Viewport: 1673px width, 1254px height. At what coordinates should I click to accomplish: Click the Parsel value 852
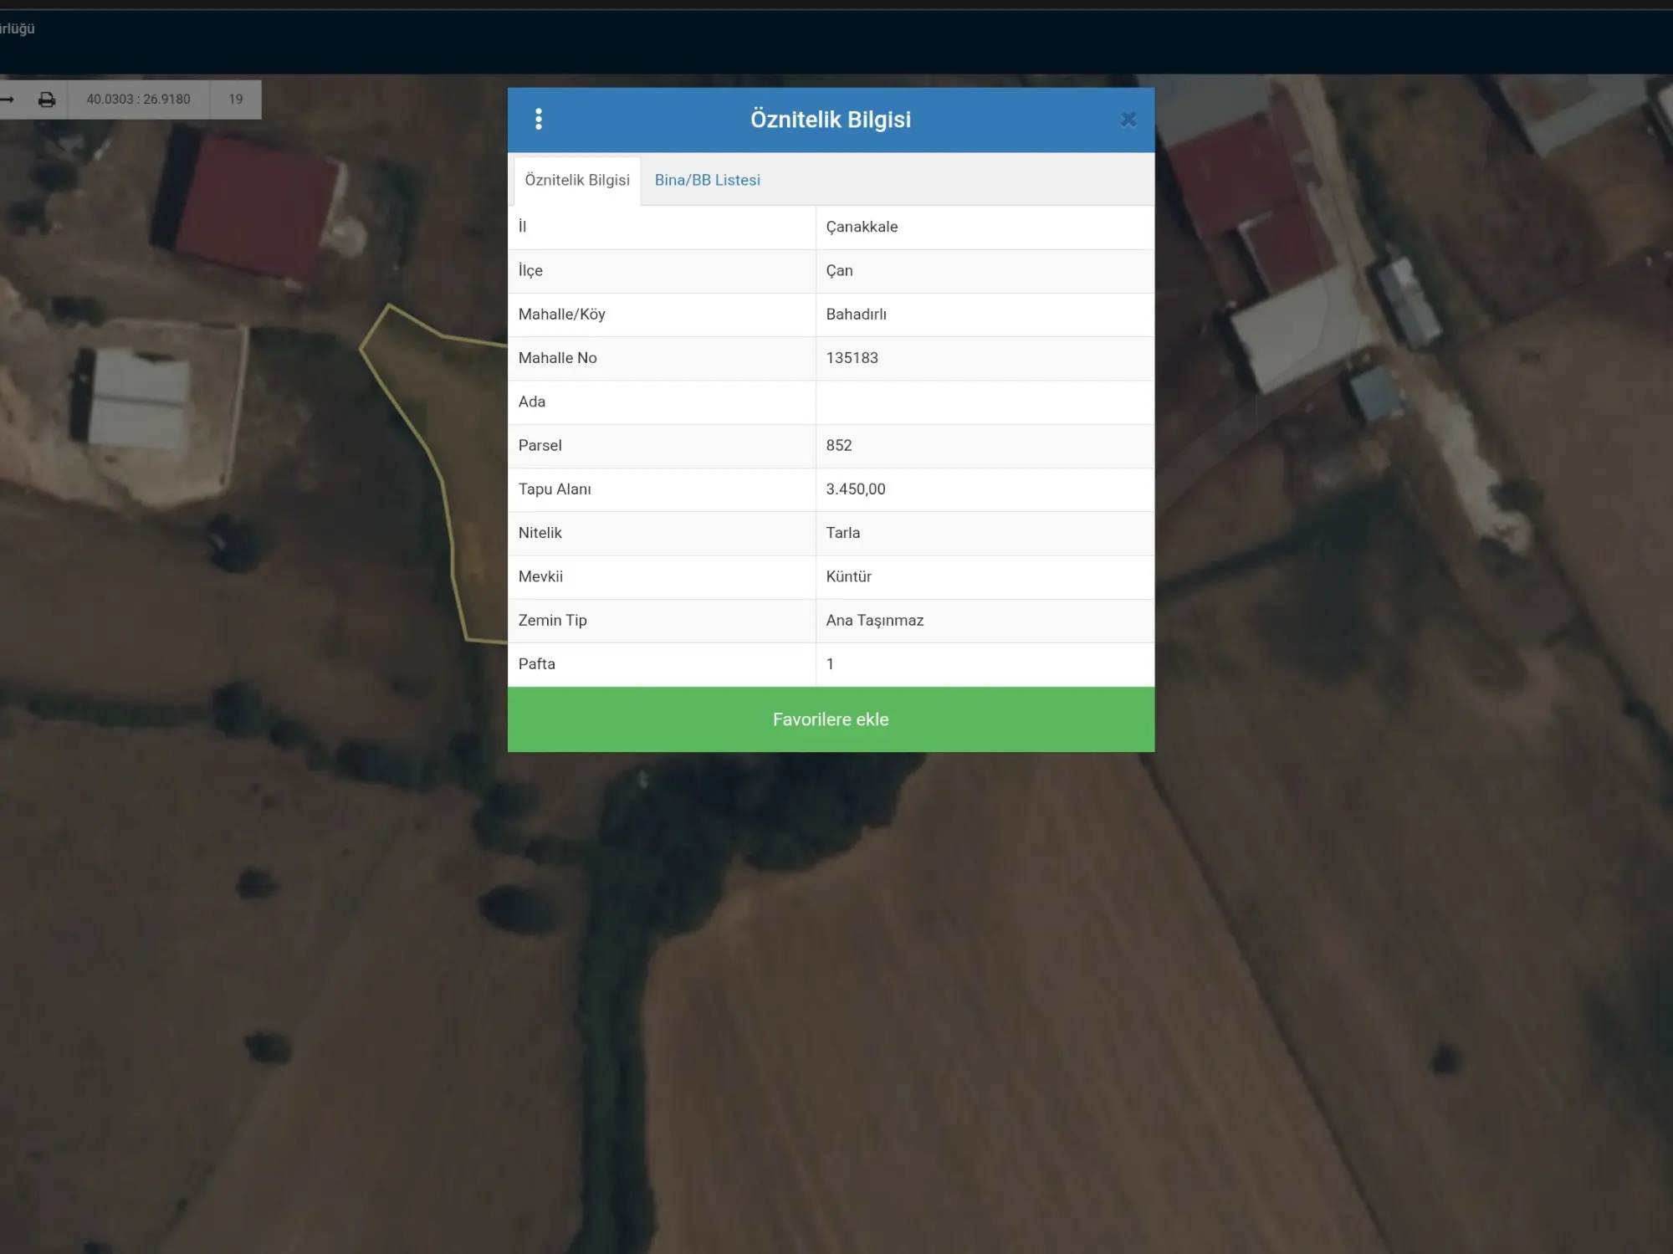(x=839, y=446)
